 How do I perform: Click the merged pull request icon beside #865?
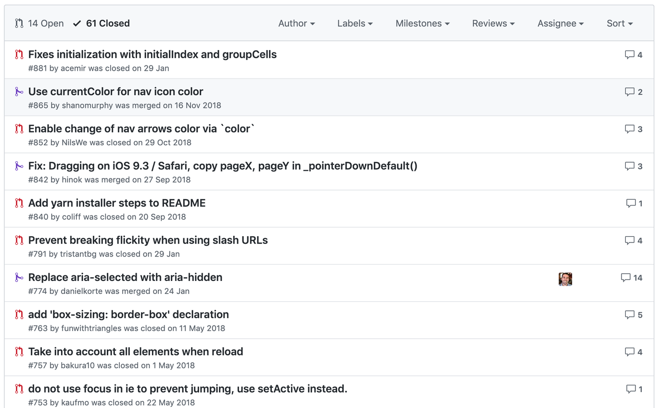tap(19, 91)
